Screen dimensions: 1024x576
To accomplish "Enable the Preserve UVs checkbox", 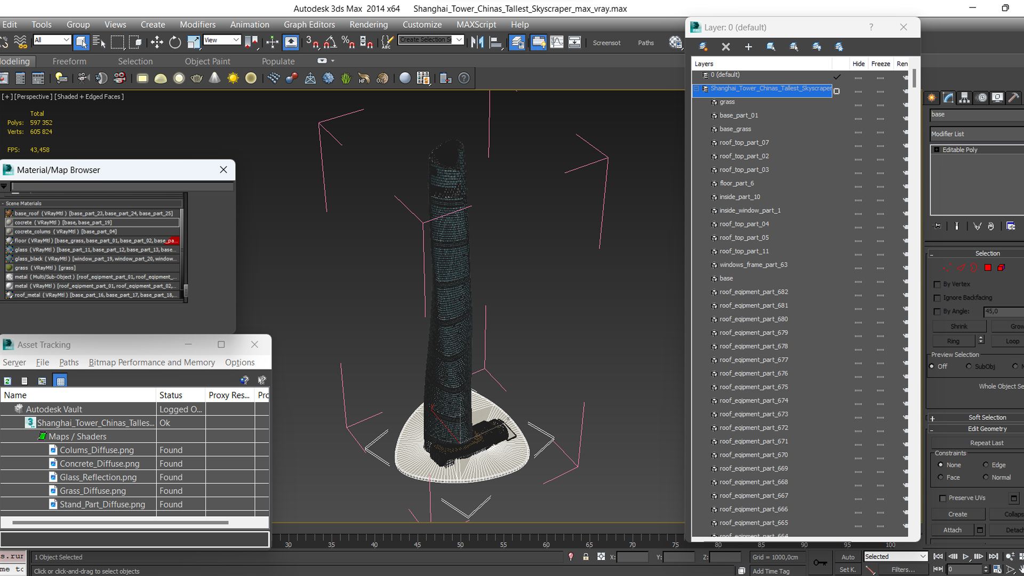I will (x=942, y=498).
